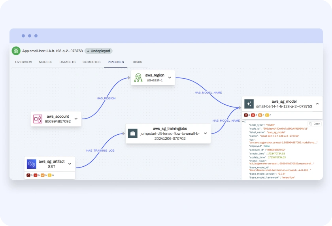Select the PIPELINES tab
Image resolution: width=332 pixels, height=226 pixels.
click(x=115, y=62)
